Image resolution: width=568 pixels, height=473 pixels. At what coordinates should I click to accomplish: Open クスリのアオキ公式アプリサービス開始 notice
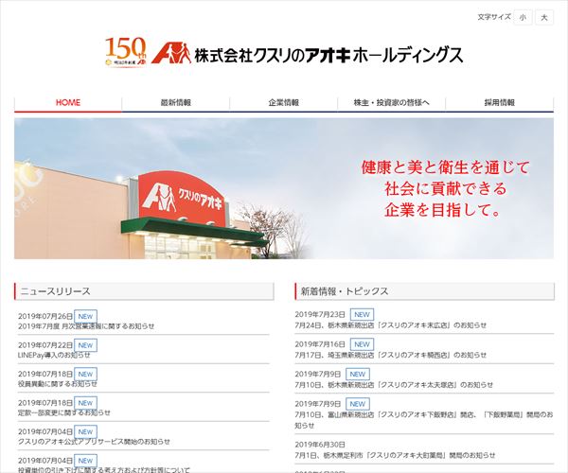pos(94,442)
